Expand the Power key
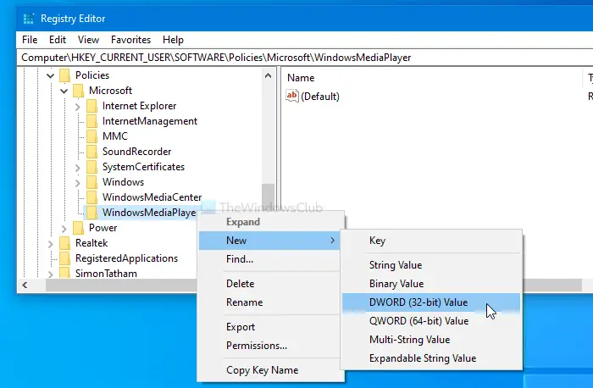Screen dimensions: 593x388 tap(64, 229)
